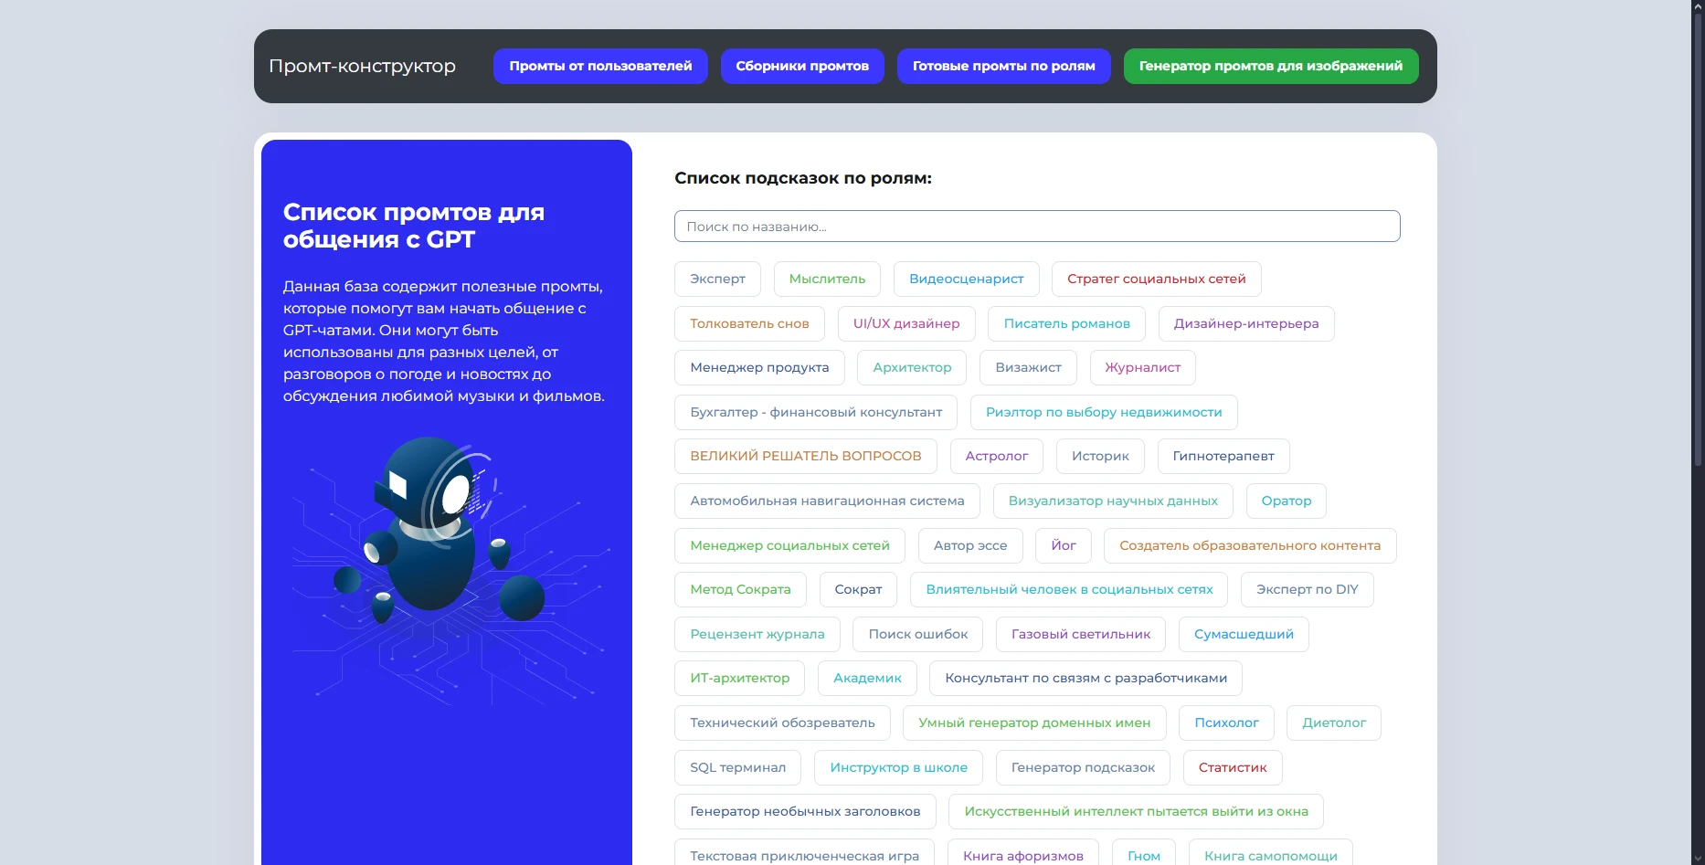
Task: Select the "Писатель романов" role
Action: click(1065, 323)
